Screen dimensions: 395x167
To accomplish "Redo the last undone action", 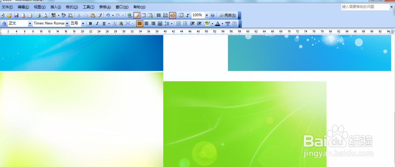I will [x=118, y=16].
